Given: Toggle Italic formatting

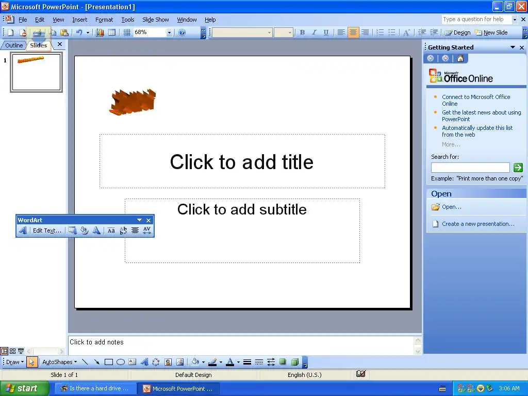Looking at the screenshot, I should point(314,32).
